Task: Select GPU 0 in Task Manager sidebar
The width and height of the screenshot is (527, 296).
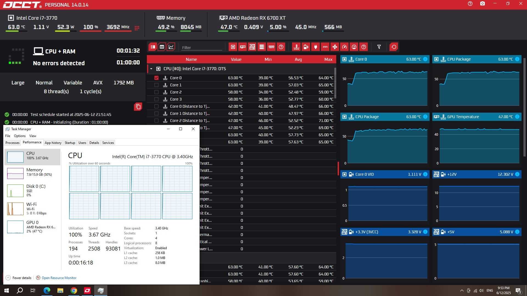Action: 32,227
